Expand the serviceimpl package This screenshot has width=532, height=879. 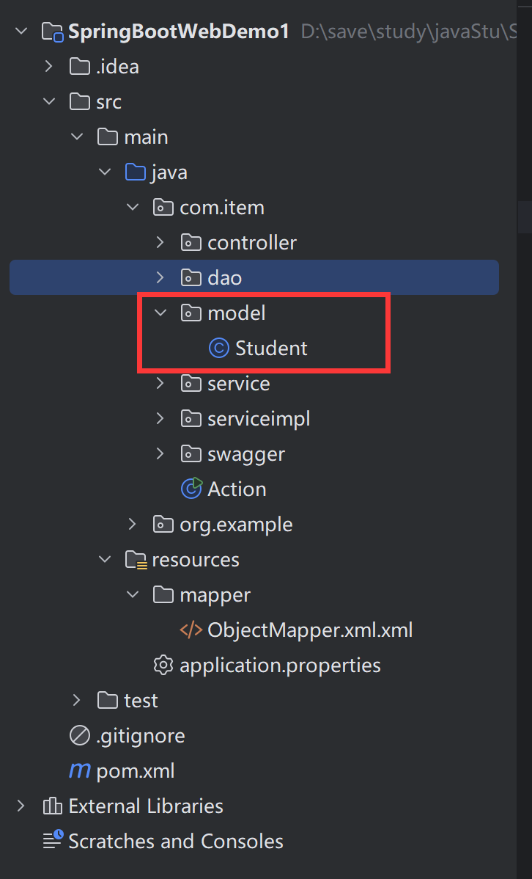pyautogui.click(x=160, y=418)
